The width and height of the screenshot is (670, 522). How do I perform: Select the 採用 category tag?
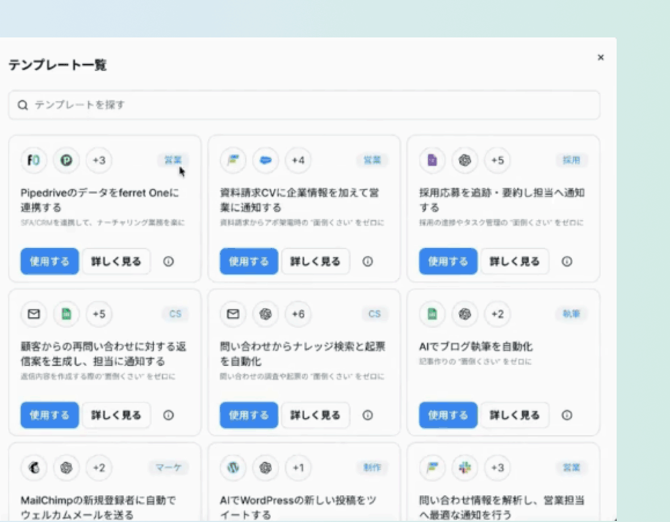click(x=571, y=161)
